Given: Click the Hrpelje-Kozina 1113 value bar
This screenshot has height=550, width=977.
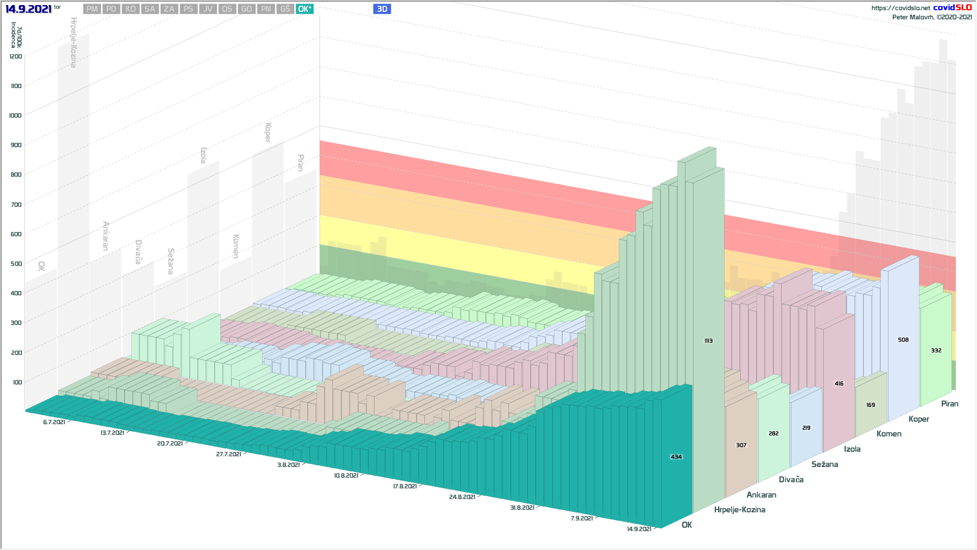Looking at the screenshot, I should [708, 341].
